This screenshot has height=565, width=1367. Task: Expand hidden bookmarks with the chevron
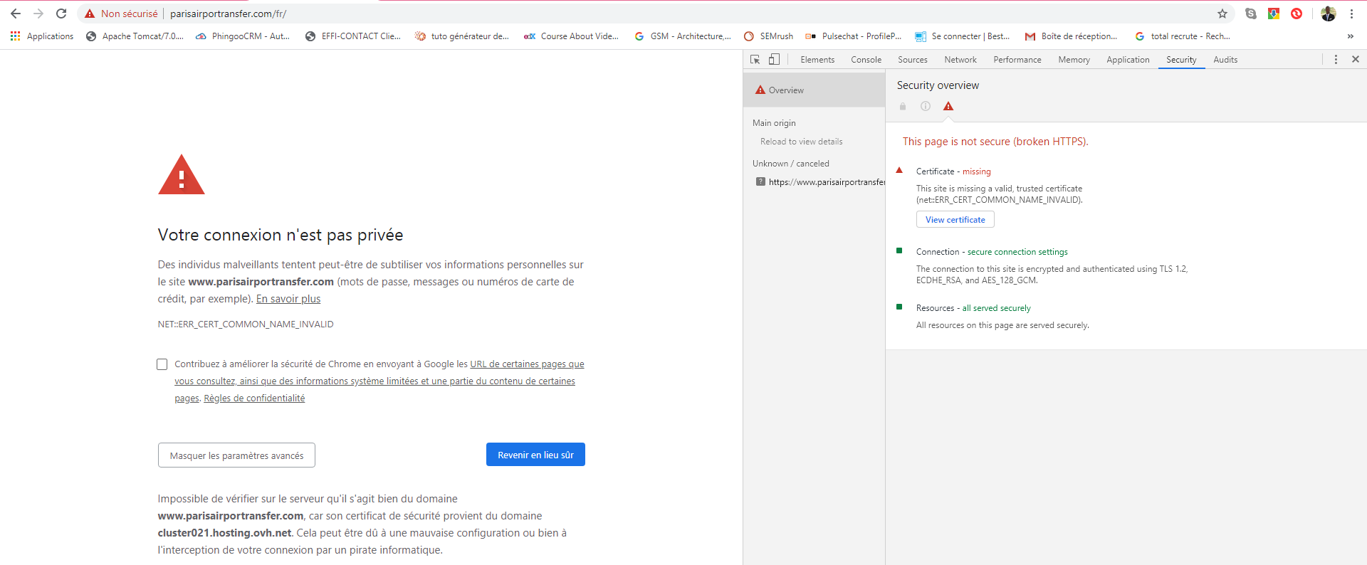point(1350,36)
